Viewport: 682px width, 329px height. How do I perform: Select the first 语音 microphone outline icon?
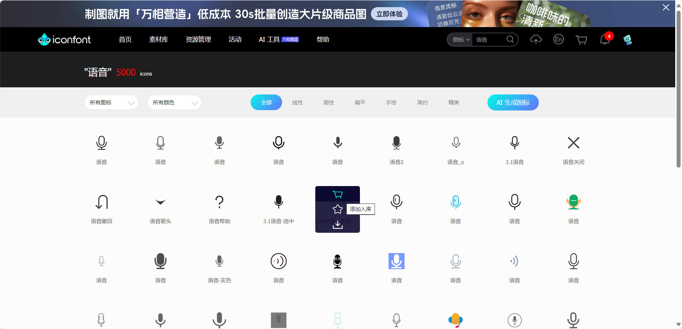(102, 143)
